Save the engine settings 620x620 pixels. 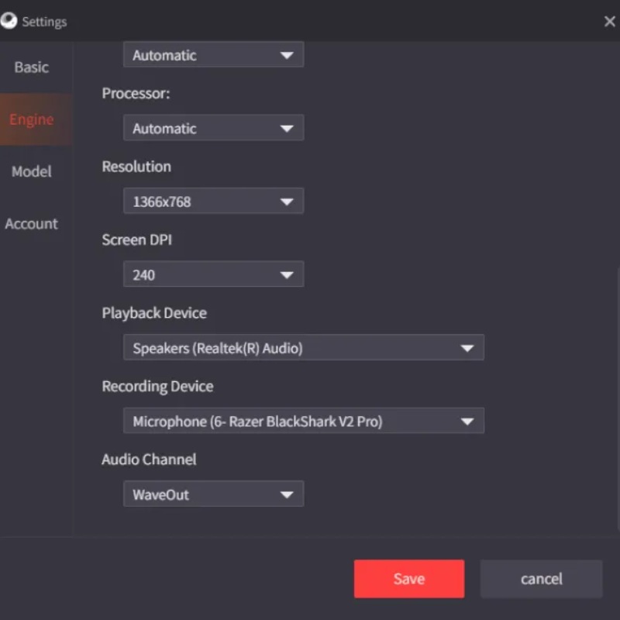pos(409,578)
